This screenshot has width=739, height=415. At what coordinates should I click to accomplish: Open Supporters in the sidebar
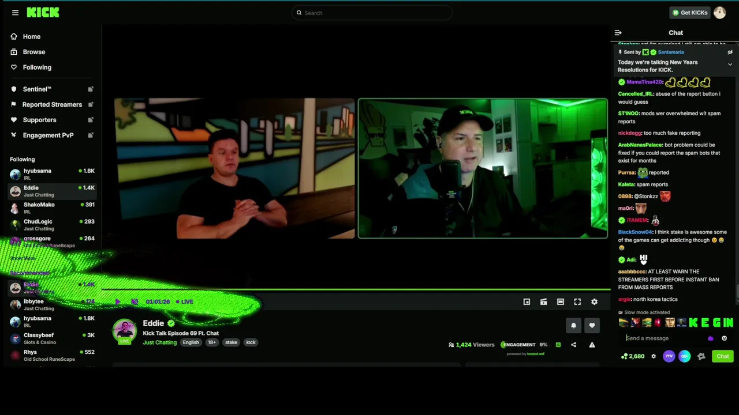pos(39,120)
